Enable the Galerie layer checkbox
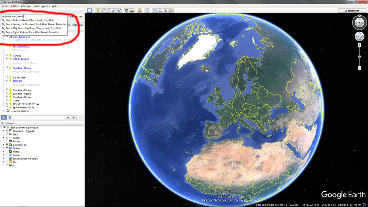368x207 pixels. [7, 155]
